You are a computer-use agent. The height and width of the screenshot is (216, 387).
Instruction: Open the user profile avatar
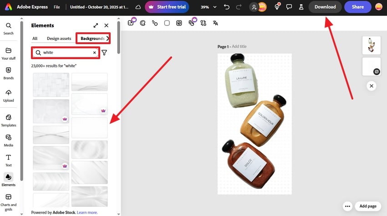click(379, 7)
